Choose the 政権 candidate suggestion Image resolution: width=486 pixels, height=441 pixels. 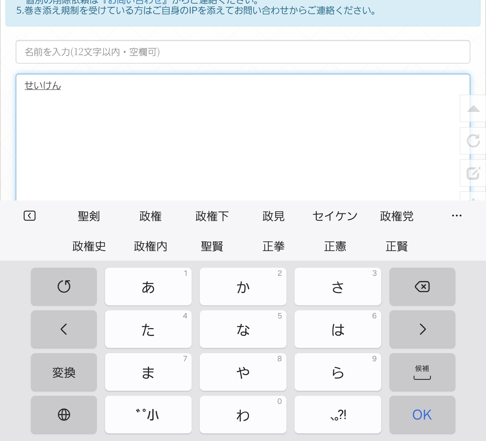pos(150,216)
